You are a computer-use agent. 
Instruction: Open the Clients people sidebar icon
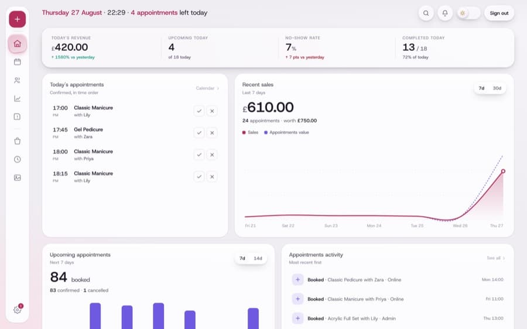pyautogui.click(x=18, y=80)
